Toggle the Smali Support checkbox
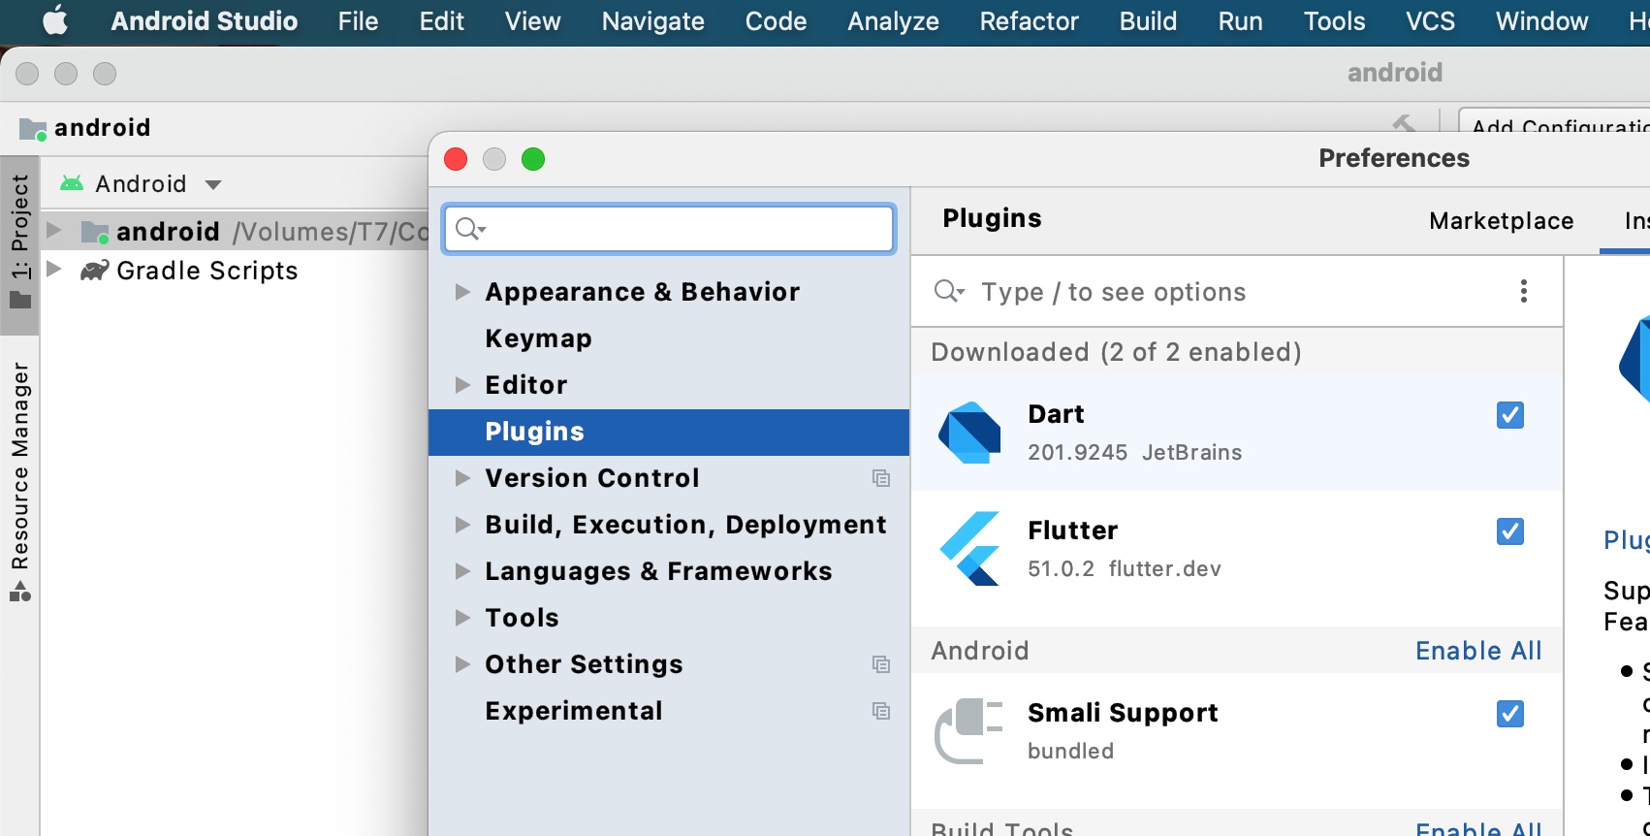 click(1509, 714)
